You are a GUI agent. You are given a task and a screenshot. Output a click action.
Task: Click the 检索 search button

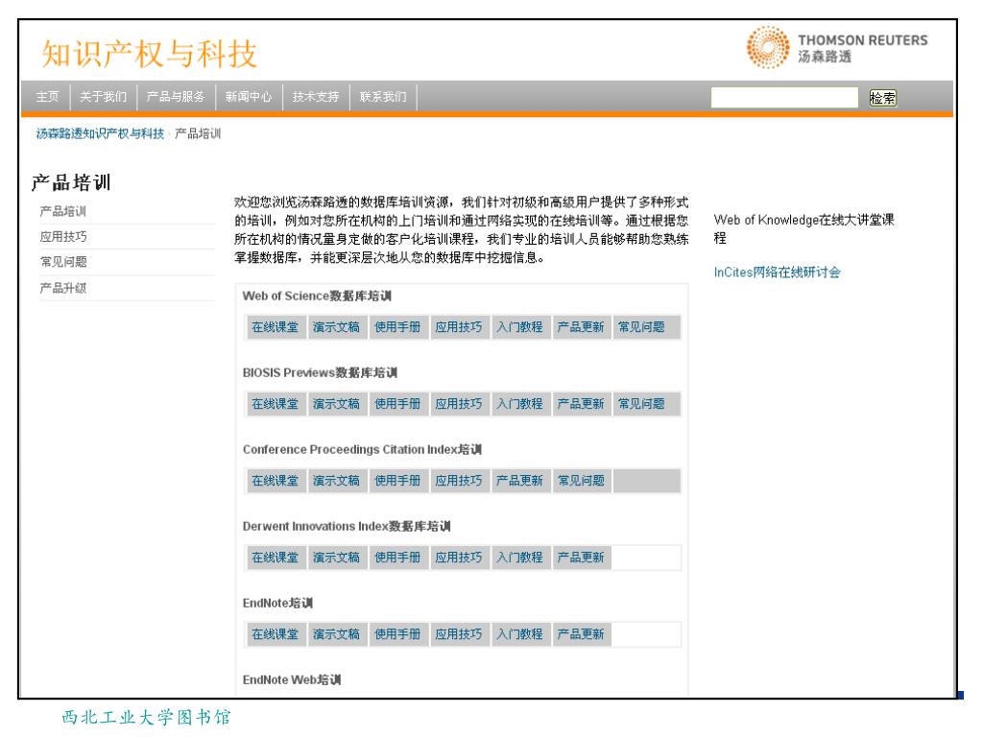tap(883, 98)
